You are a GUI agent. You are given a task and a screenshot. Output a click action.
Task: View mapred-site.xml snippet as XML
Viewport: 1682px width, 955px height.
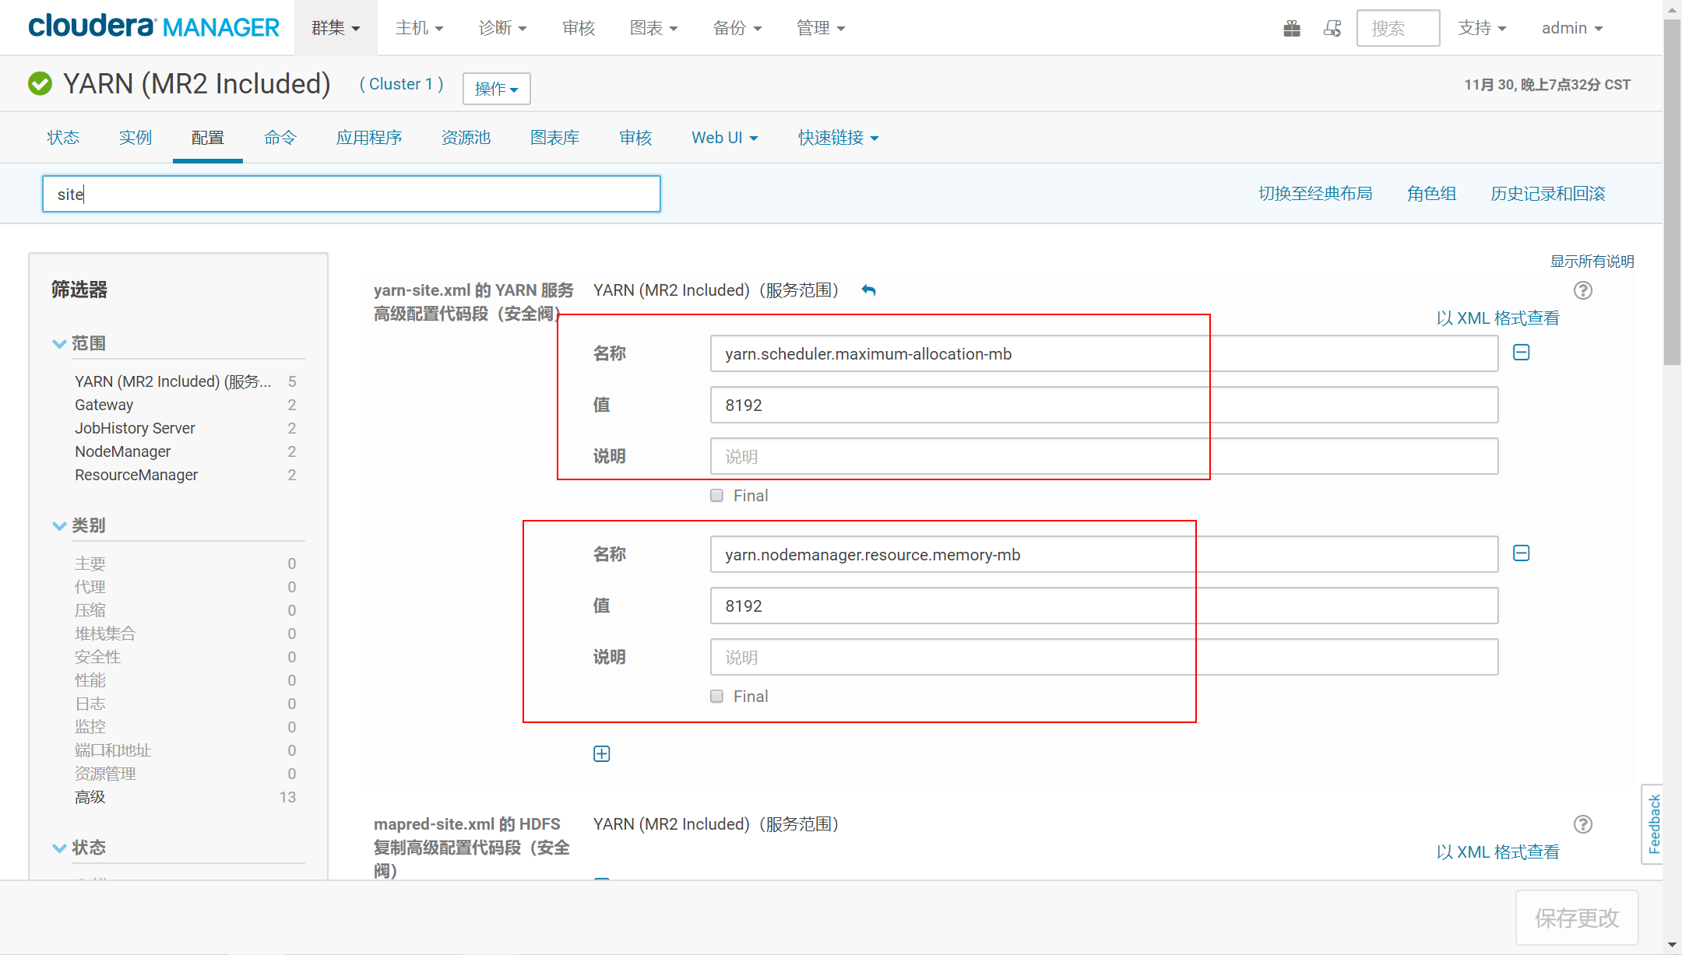[x=1497, y=852]
